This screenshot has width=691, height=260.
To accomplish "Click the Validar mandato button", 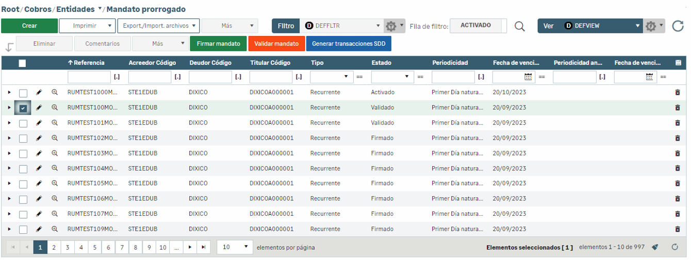I will point(276,44).
